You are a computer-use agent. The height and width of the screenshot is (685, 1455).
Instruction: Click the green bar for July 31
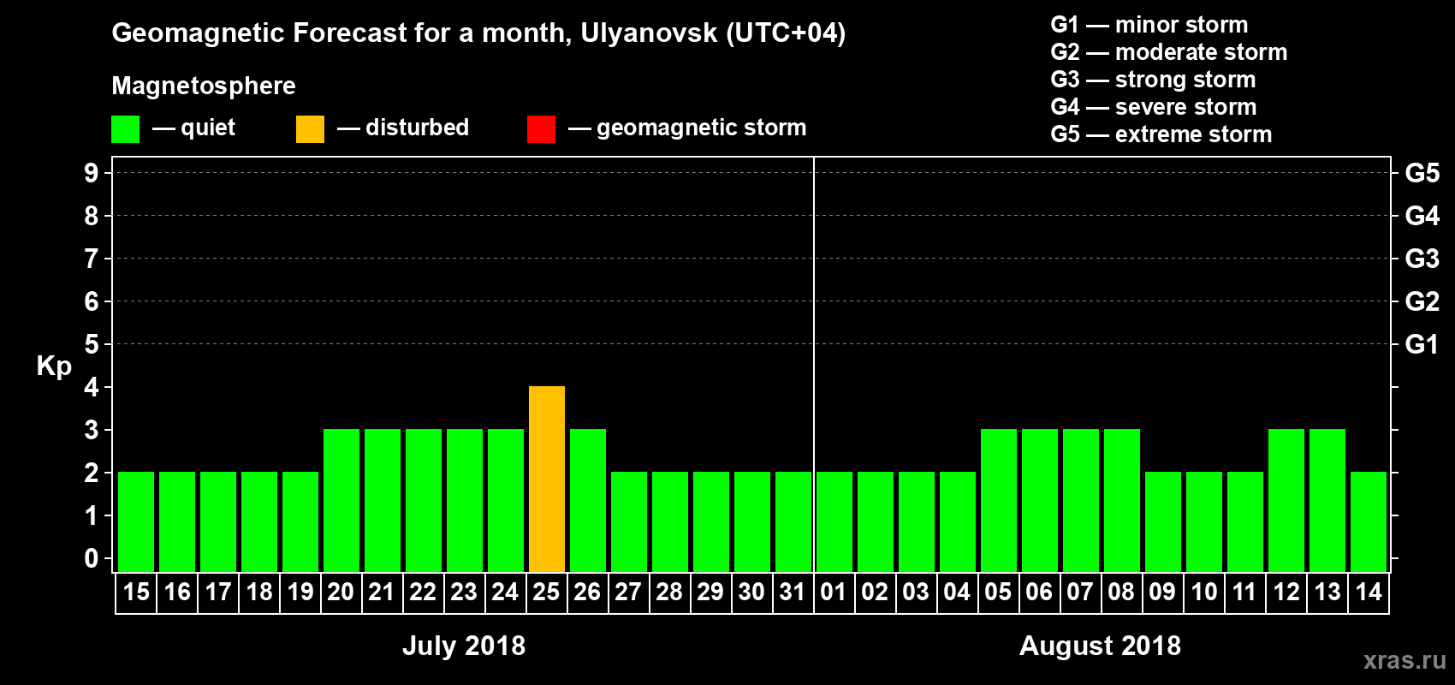pyautogui.click(x=793, y=521)
